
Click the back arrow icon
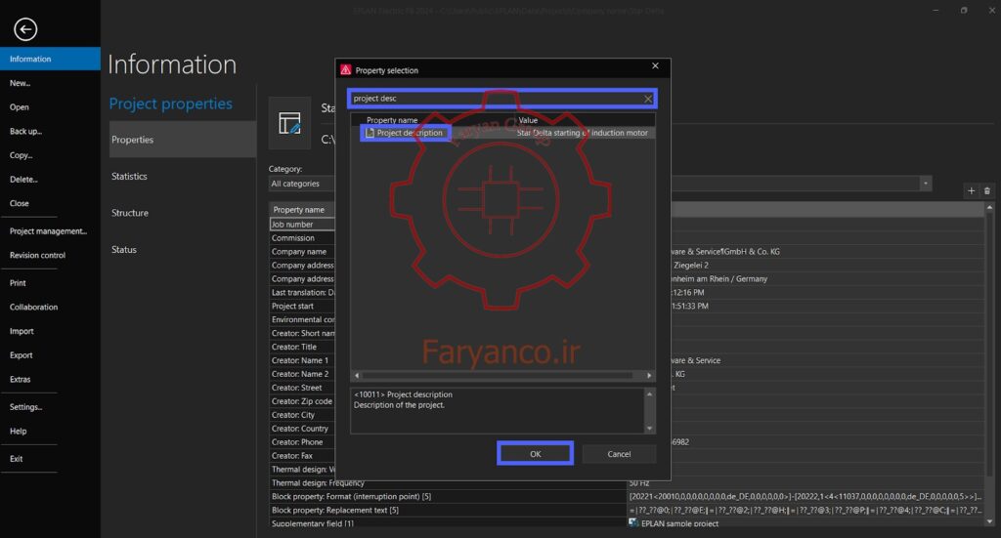(x=25, y=29)
